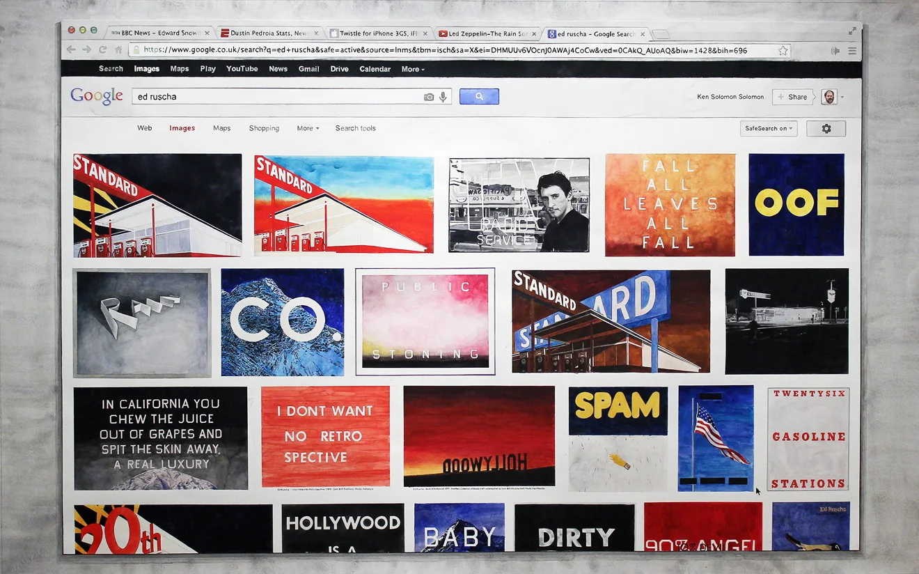Close the Led Zeppelin tab

point(535,33)
